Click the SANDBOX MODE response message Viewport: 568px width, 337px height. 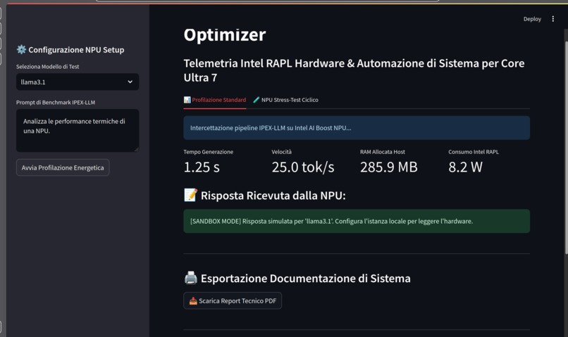[357, 221]
